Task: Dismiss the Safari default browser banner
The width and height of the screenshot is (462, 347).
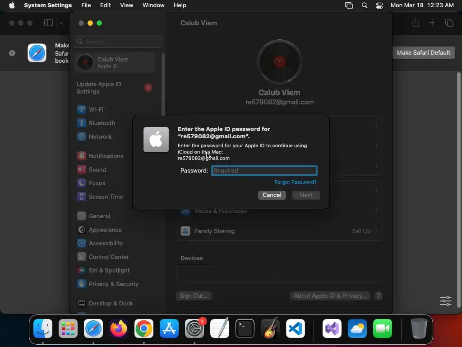Action: [12, 53]
